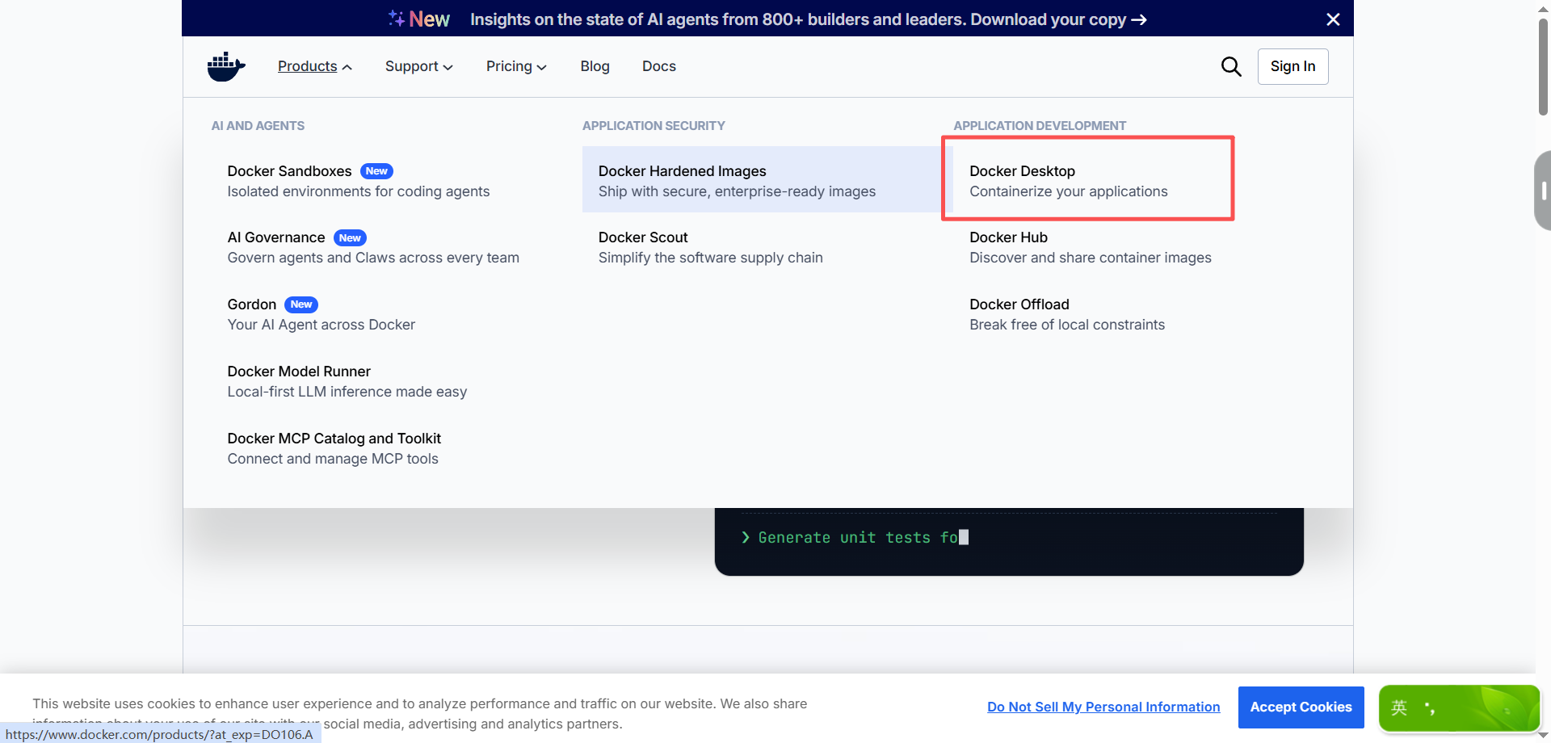The height and width of the screenshot is (743, 1551).
Task: Collapse the Products menu
Action: pyautogui.click(x=315, y=66)
